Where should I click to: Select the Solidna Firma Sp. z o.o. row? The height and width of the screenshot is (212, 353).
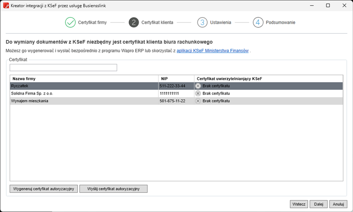point(84,94)
